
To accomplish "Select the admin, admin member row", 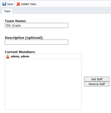I will point(43,56).
